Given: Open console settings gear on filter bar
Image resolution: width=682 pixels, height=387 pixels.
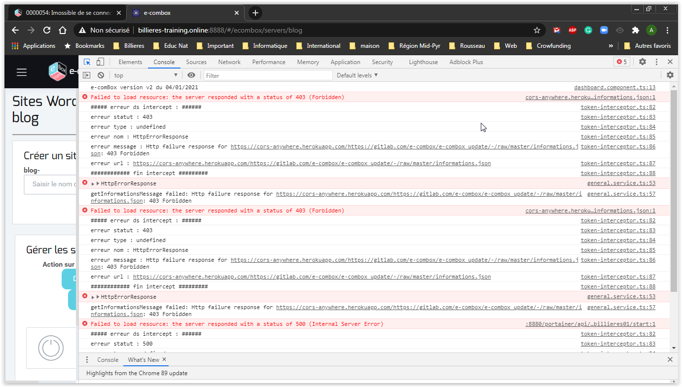Looking at the screenshot, I should point(670,75).
